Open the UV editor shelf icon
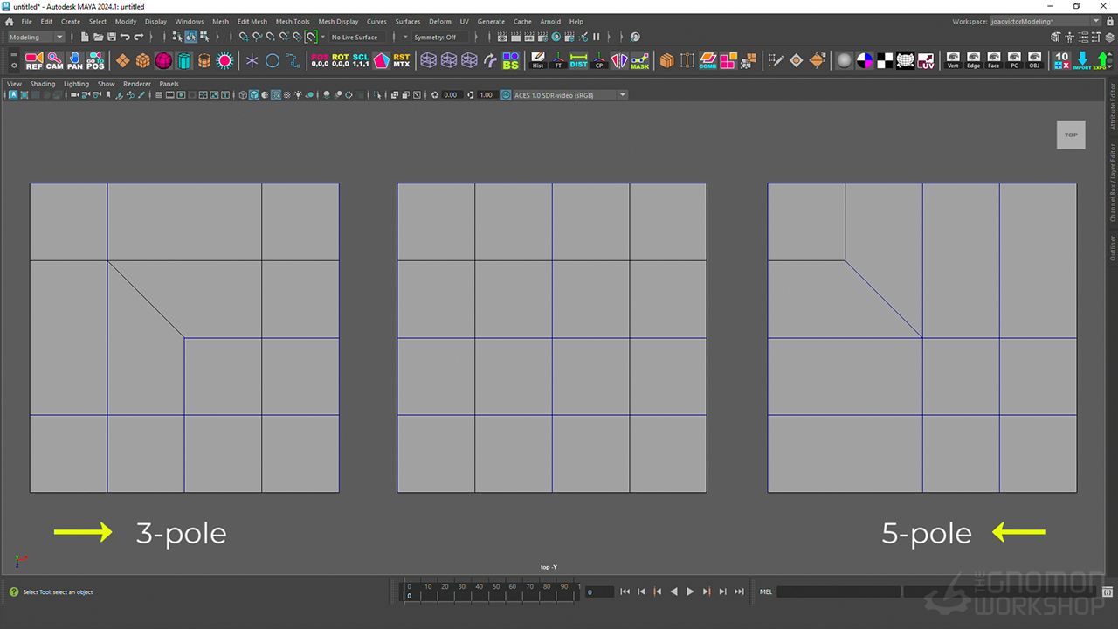Viewport: 1118px width, 629px height. 926,60
